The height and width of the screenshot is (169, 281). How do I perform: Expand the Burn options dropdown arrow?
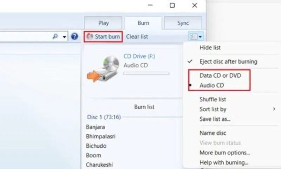click(x=200, y=37)
